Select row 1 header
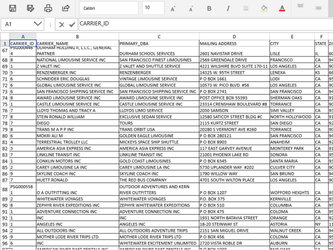 pos(5,44)
